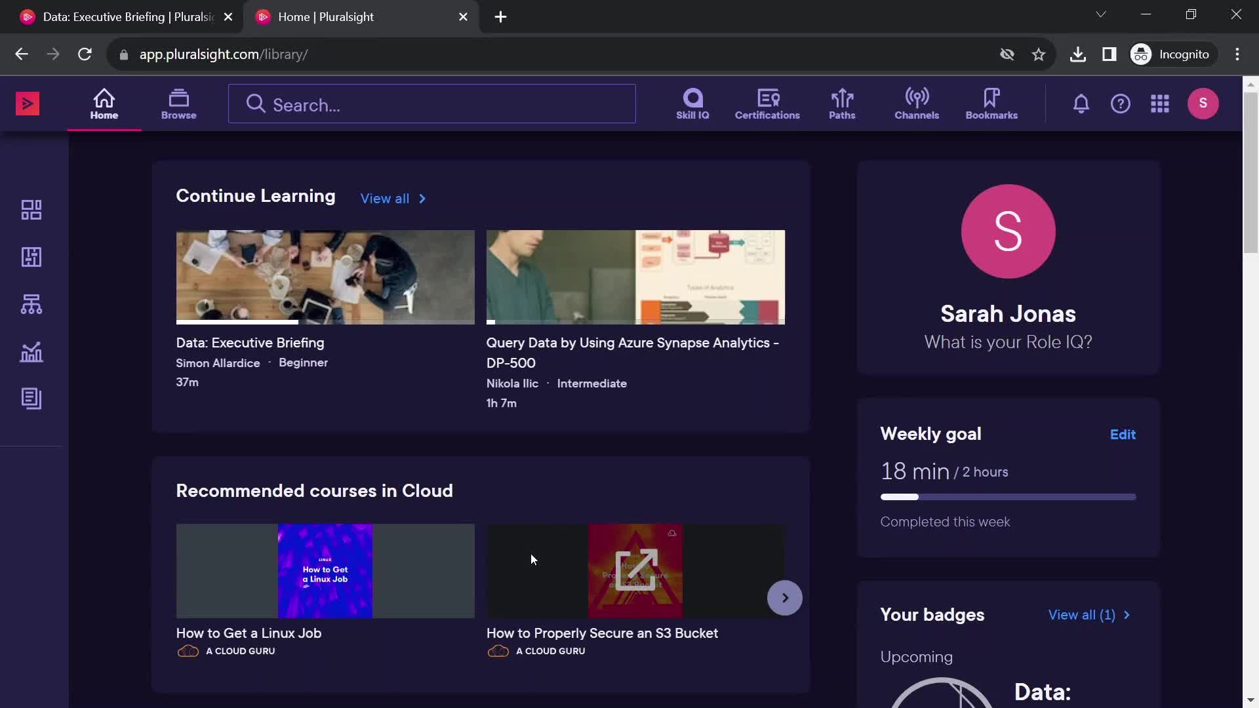Toggle browser side panel icon
The height and width of the screenshot is (708, 1259).
point(1109,54)
